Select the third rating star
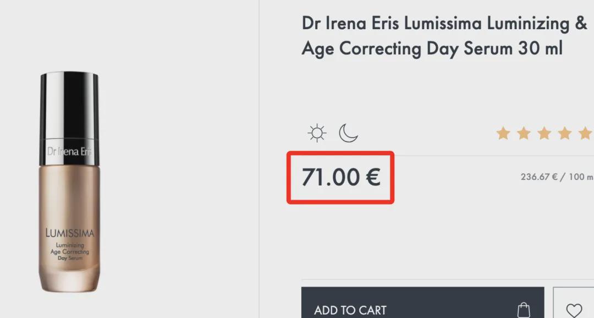Image resolution: width=594 pixels, height=318 pixels. (544, 133)
